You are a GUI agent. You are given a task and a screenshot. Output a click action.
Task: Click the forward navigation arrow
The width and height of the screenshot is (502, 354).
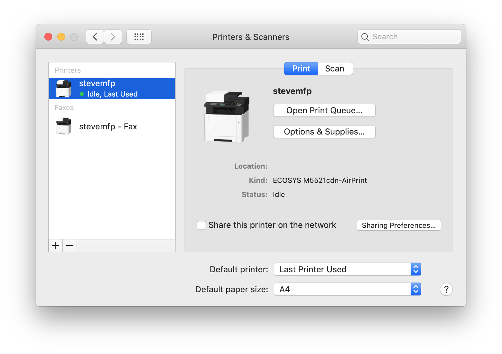[x=113, y=37]
